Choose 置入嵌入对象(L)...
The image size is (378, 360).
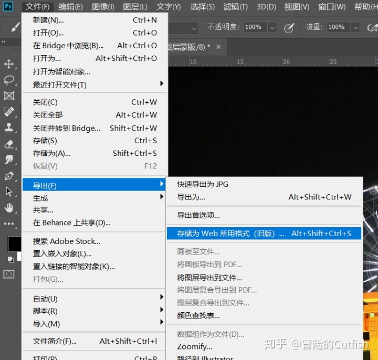(x=94, y=253)
